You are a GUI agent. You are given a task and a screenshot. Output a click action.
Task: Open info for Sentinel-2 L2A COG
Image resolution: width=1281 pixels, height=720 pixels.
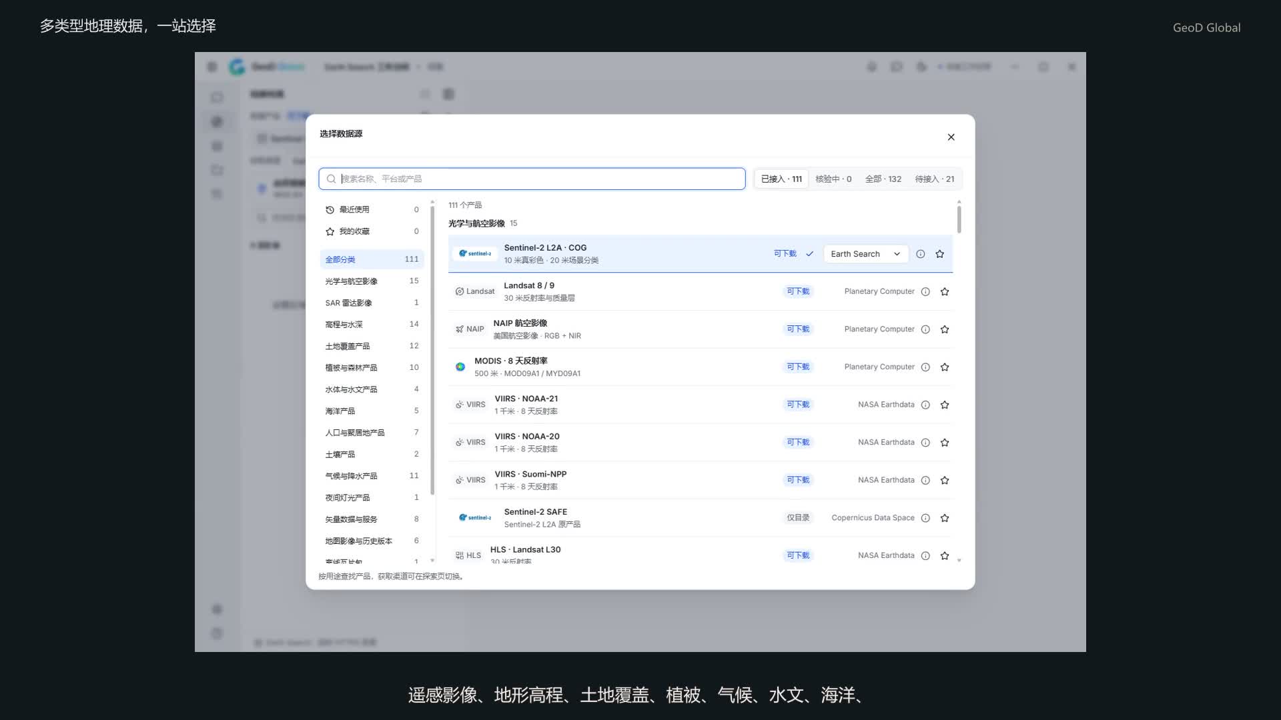coord(920,254)
